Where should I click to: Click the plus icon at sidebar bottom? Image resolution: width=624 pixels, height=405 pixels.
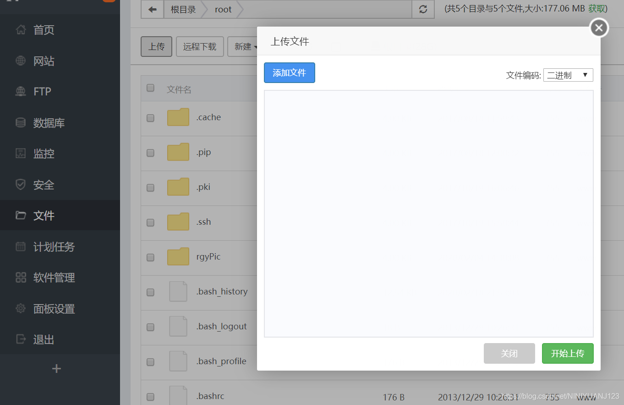pyautogui.click(x=56, y=368)
